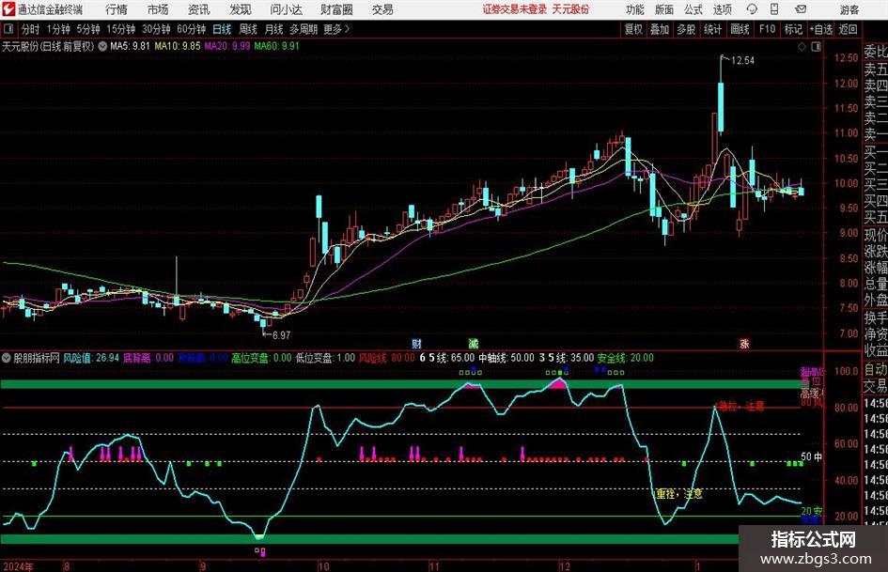This screenshot has width=888, height=572.
Task: Click the customer service headset icon
Action: [752, 9]
